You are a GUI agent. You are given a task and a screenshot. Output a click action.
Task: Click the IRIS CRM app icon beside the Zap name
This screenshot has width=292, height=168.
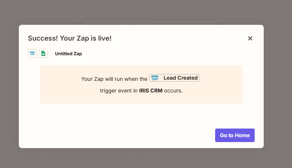32,53
